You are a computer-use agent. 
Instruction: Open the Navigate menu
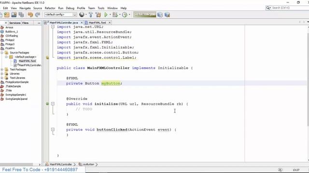coord(25,8)
